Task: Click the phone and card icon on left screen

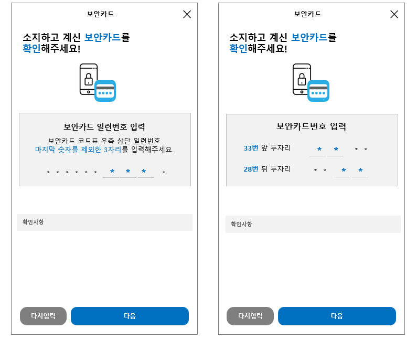Action: pos(98,82)
